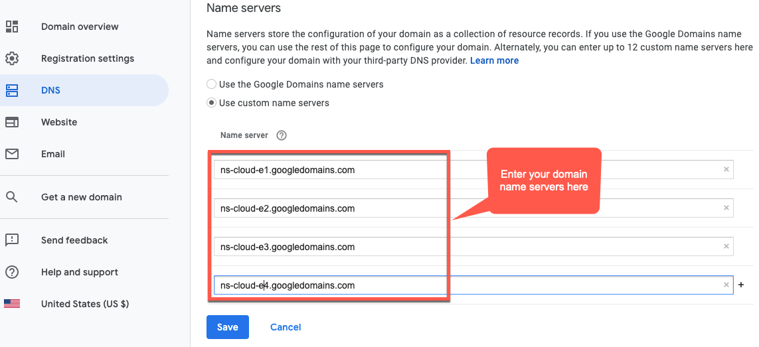Select Use custom name servers option
The image size is (759, 347).
coord(211,103)
